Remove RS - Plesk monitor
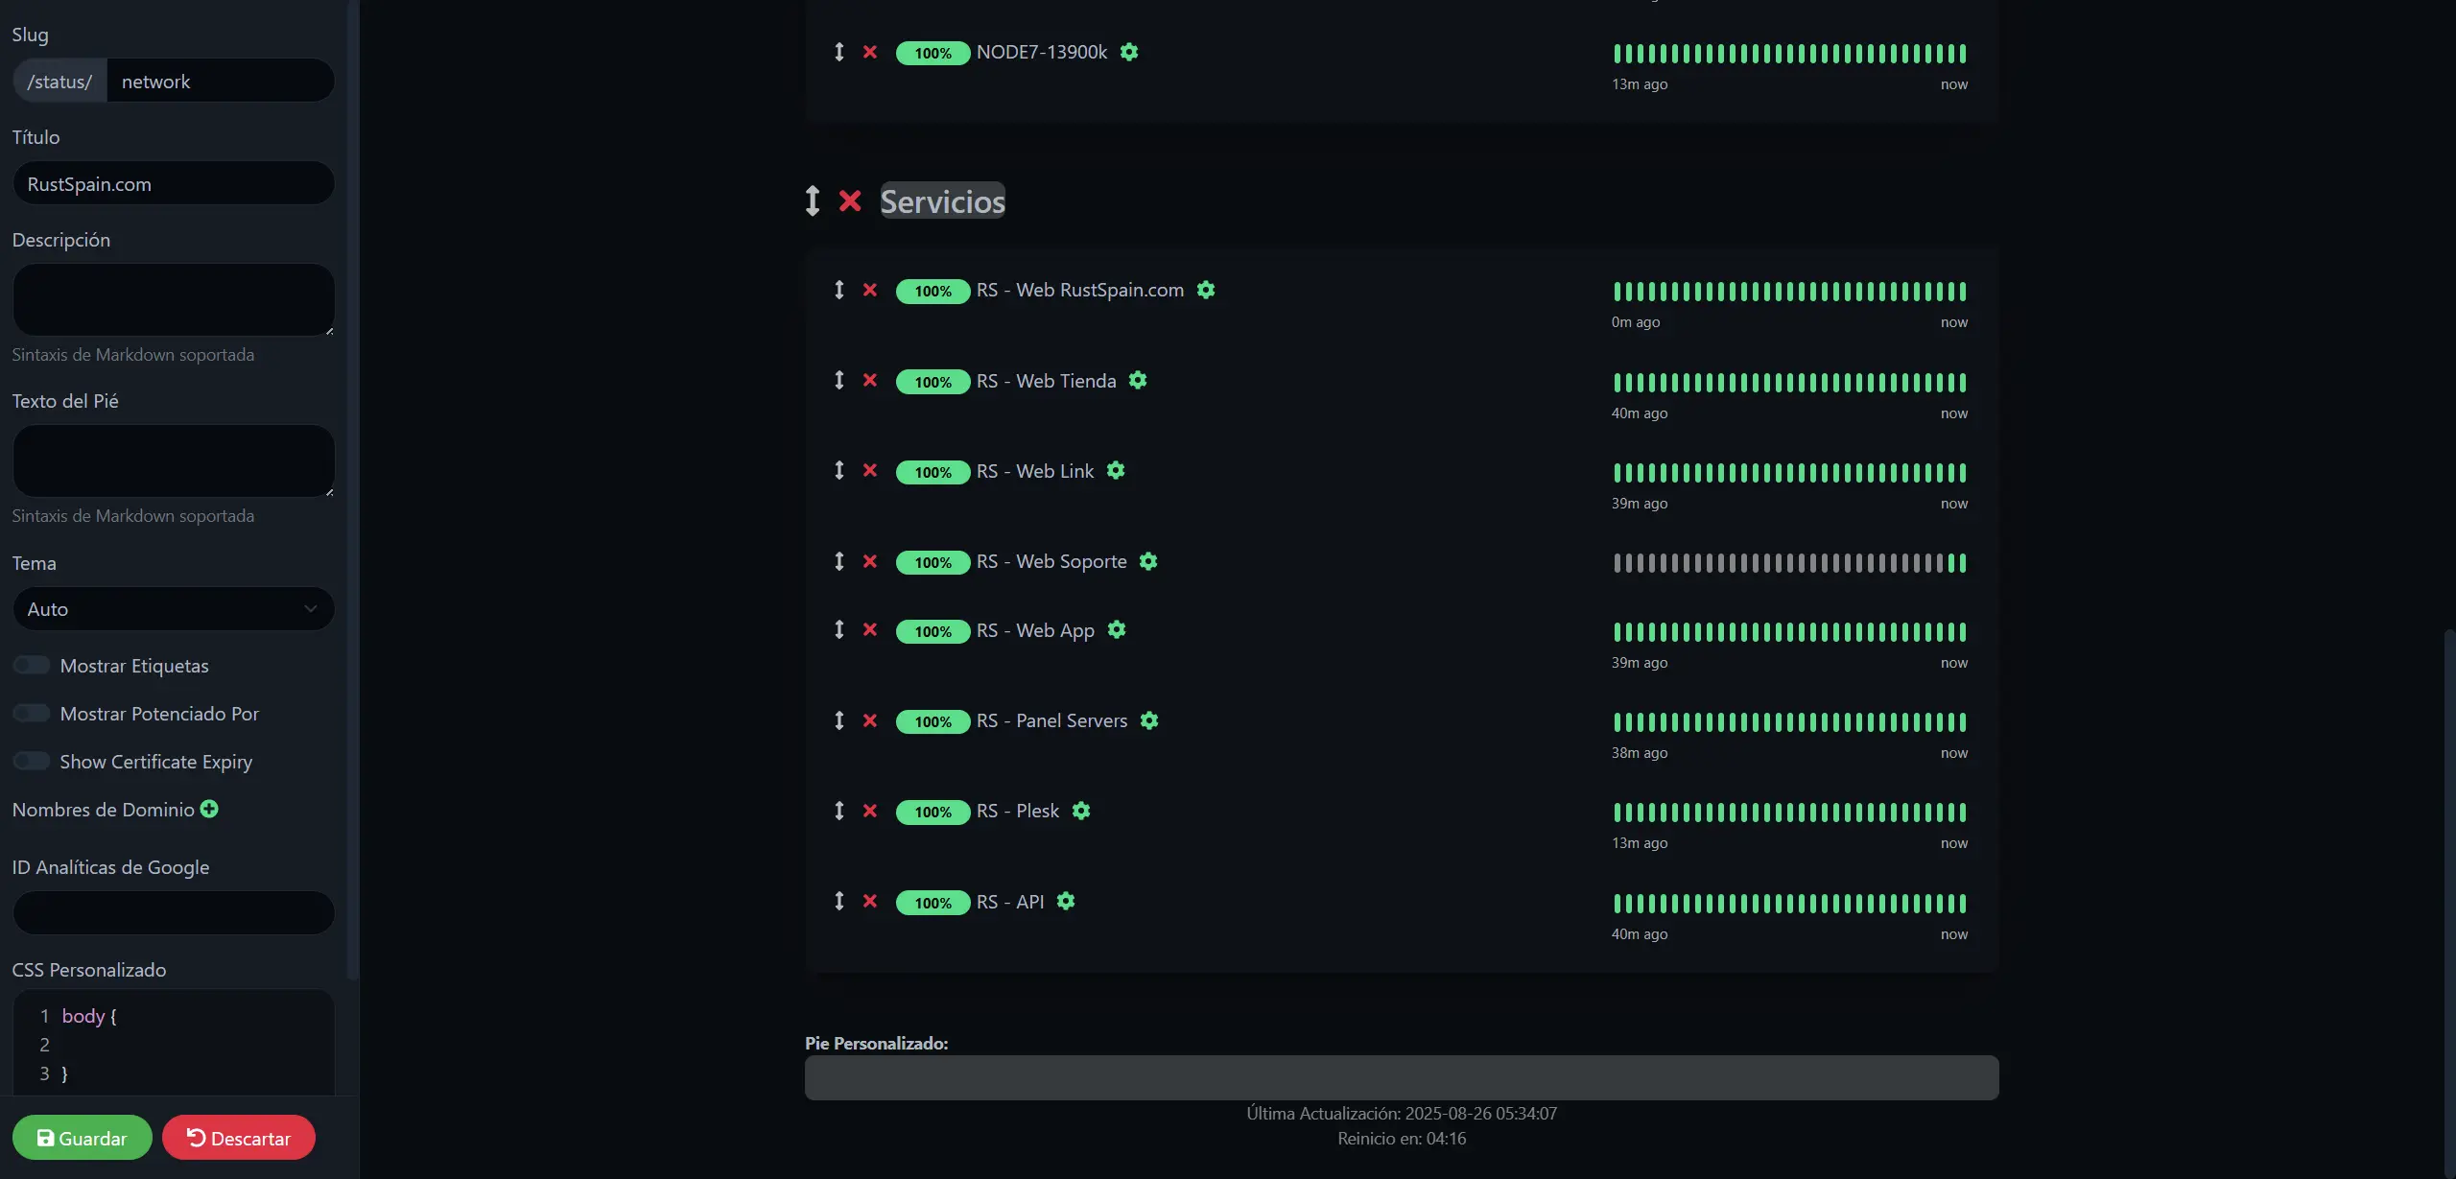Screen dimensions: 2456x1179 pos(870,811)
